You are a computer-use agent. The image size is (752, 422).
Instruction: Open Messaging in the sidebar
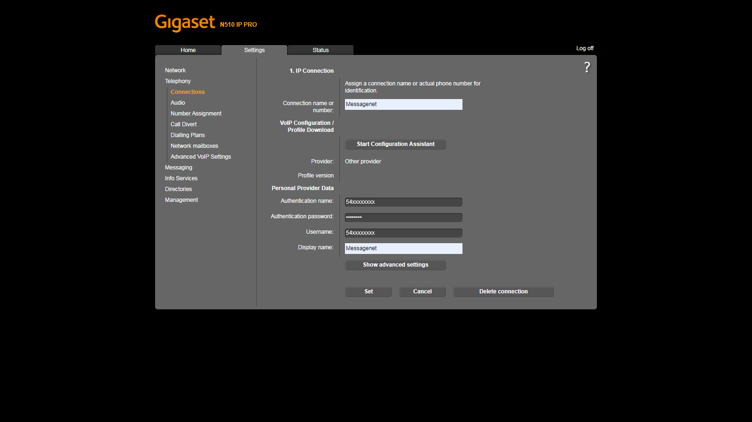pos(179,168)
